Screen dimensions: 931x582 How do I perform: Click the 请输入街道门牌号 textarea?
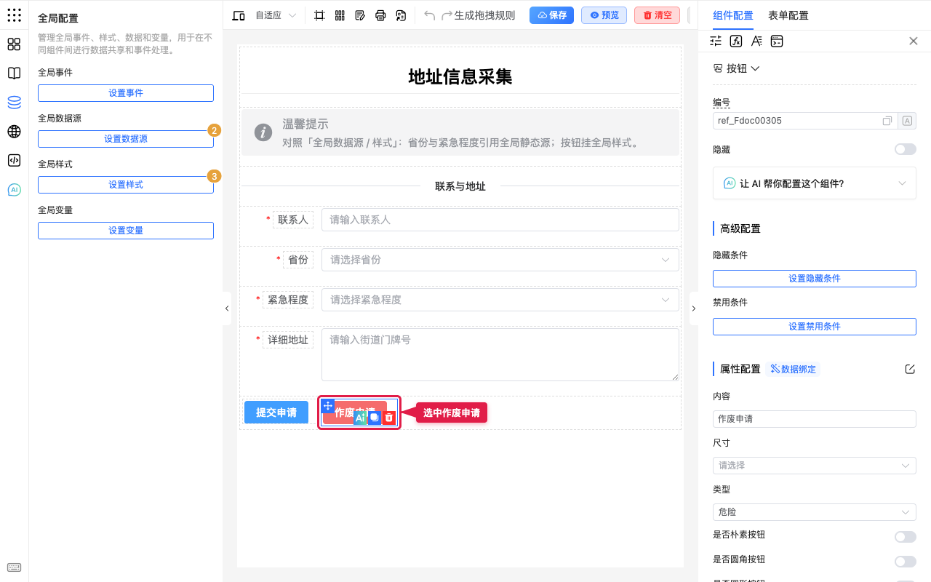click(500, 354)
